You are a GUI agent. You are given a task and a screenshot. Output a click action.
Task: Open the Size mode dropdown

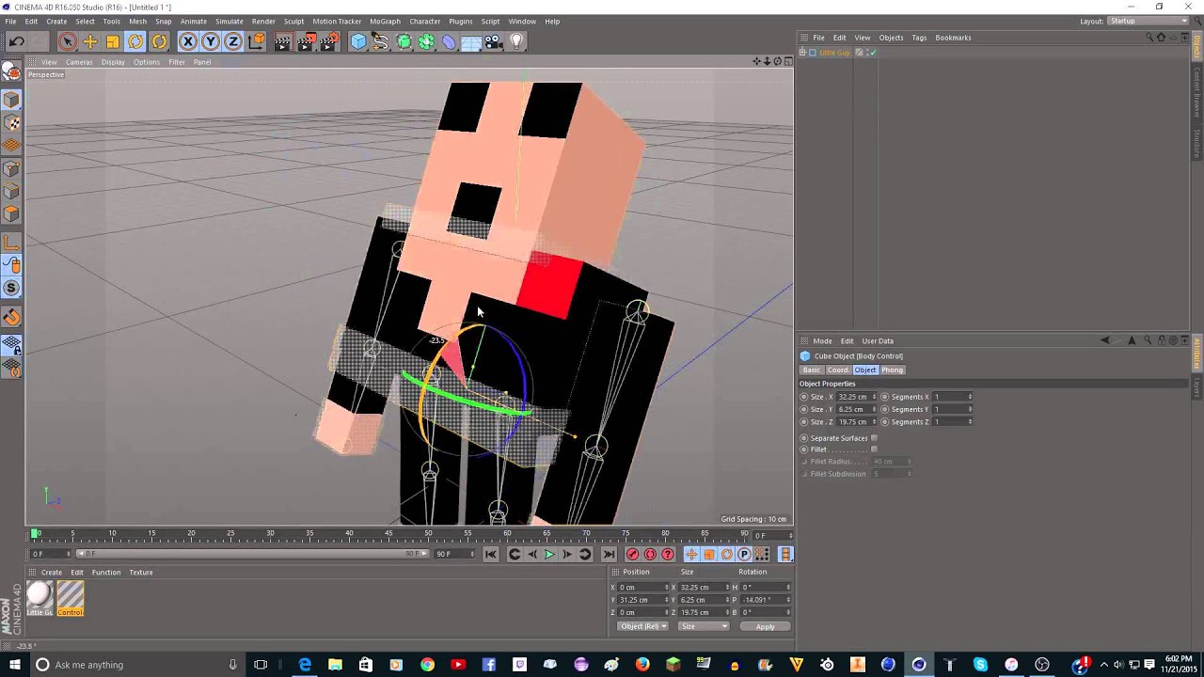click(704, 626)
